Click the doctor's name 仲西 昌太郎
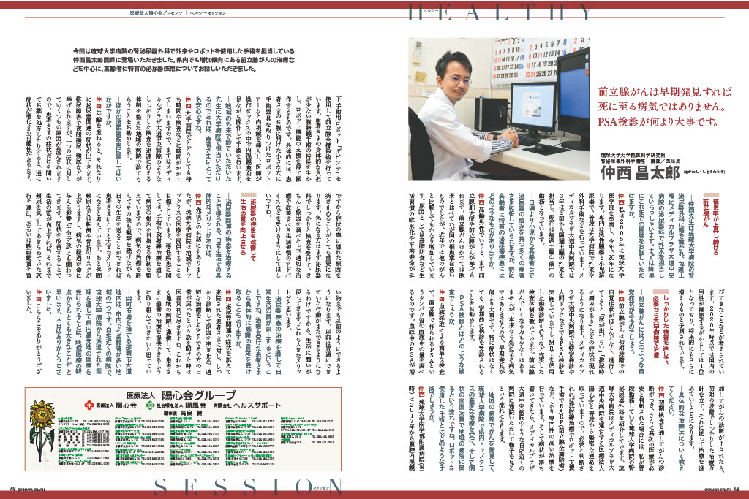The image size is (749, 499). pyautogui.click(x=640, y=172)
